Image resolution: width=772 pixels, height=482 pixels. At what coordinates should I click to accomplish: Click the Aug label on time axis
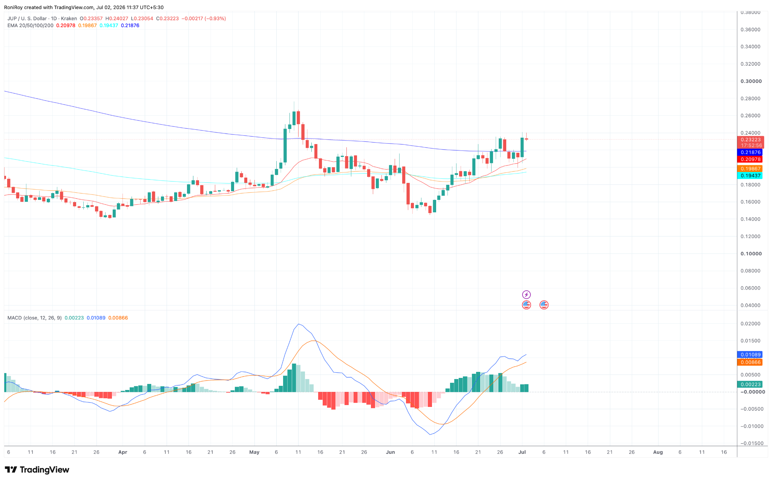tap(658, 452)
